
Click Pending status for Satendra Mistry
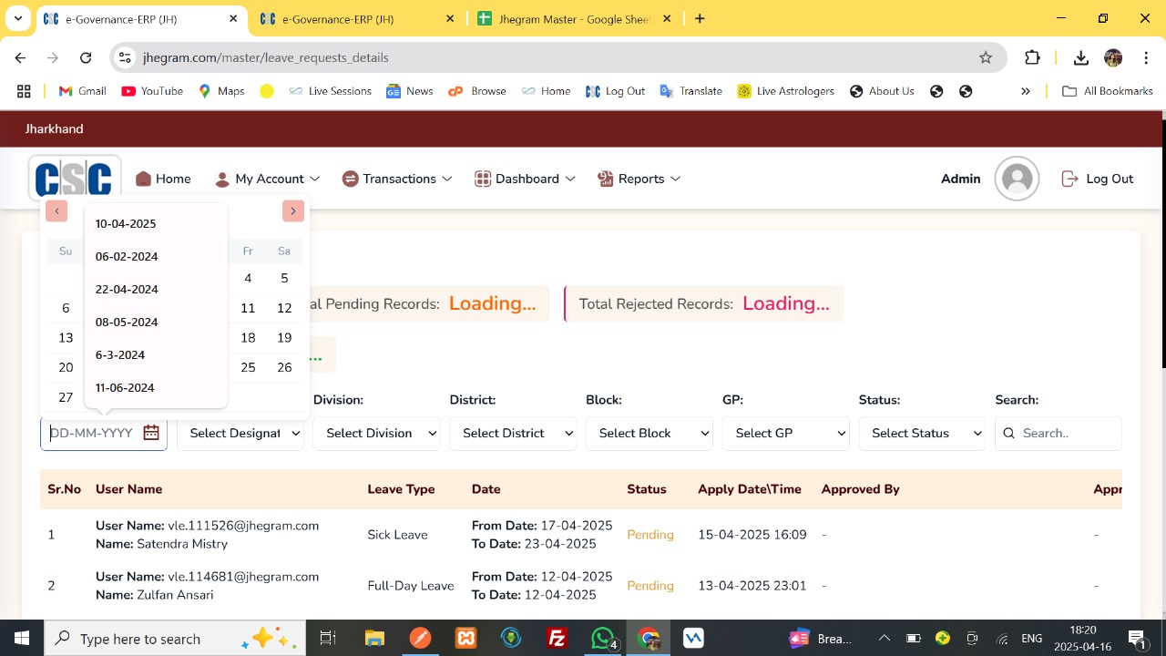[x=650, y=535]
